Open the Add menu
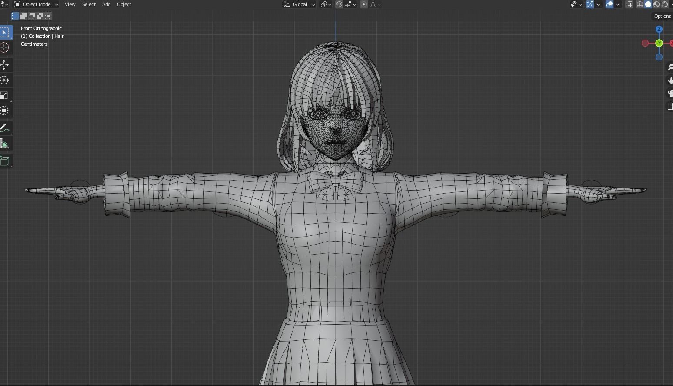Screen dimensions: 673x386 106,4
